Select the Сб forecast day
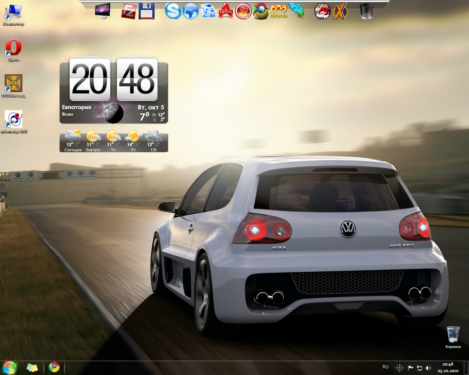The image size is (469, 375). click(154, 141)
